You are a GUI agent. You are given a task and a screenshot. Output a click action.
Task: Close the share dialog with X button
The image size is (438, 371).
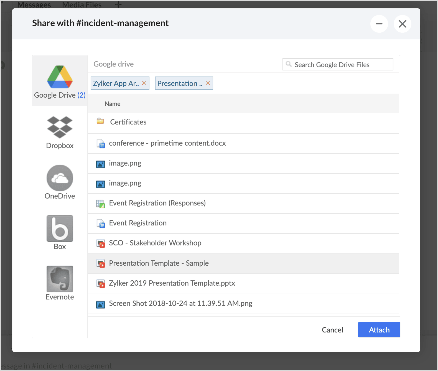point(403,24)
